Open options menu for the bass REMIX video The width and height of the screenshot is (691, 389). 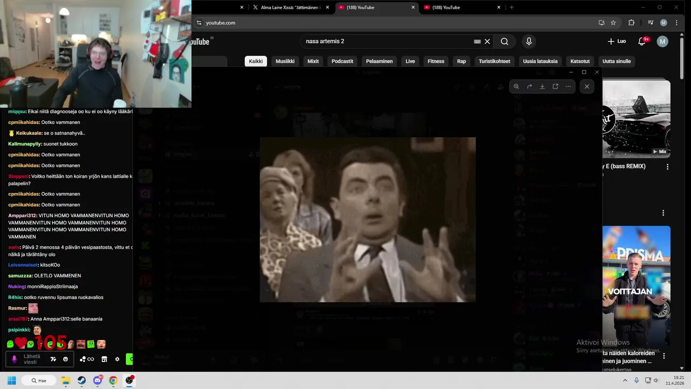coord(667,167)
